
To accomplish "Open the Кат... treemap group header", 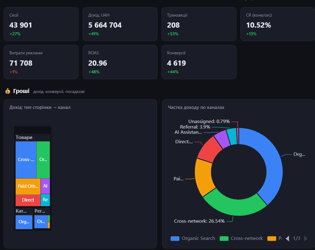I will (x=24, y=211).
